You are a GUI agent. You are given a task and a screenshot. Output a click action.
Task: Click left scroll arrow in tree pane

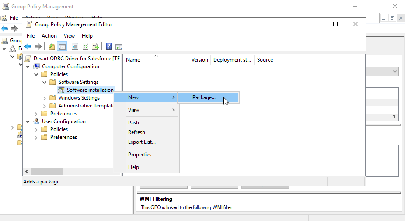27,172
